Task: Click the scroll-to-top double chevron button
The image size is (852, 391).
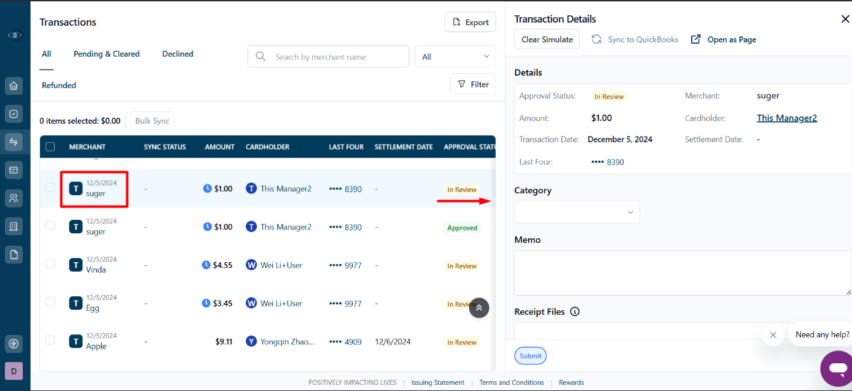Action: tap(479, 308)
